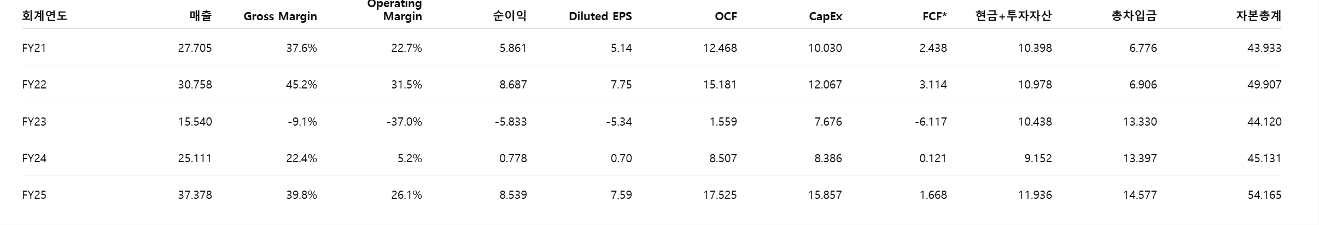Select the FY24 row label

[x=34, y=158]
